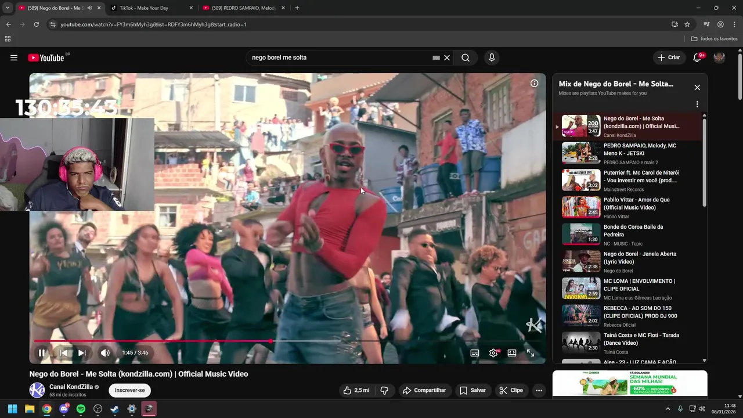This screenshot has width=743, height=418.
Task: Open the video settings gear
Action: pyautogui.click(x=493, y=352)
